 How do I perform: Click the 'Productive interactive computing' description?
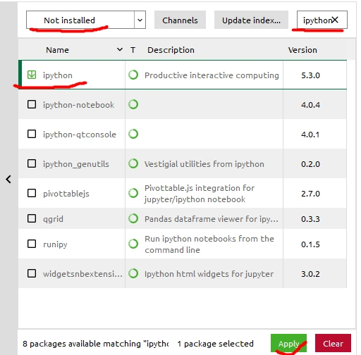point(212,75)
